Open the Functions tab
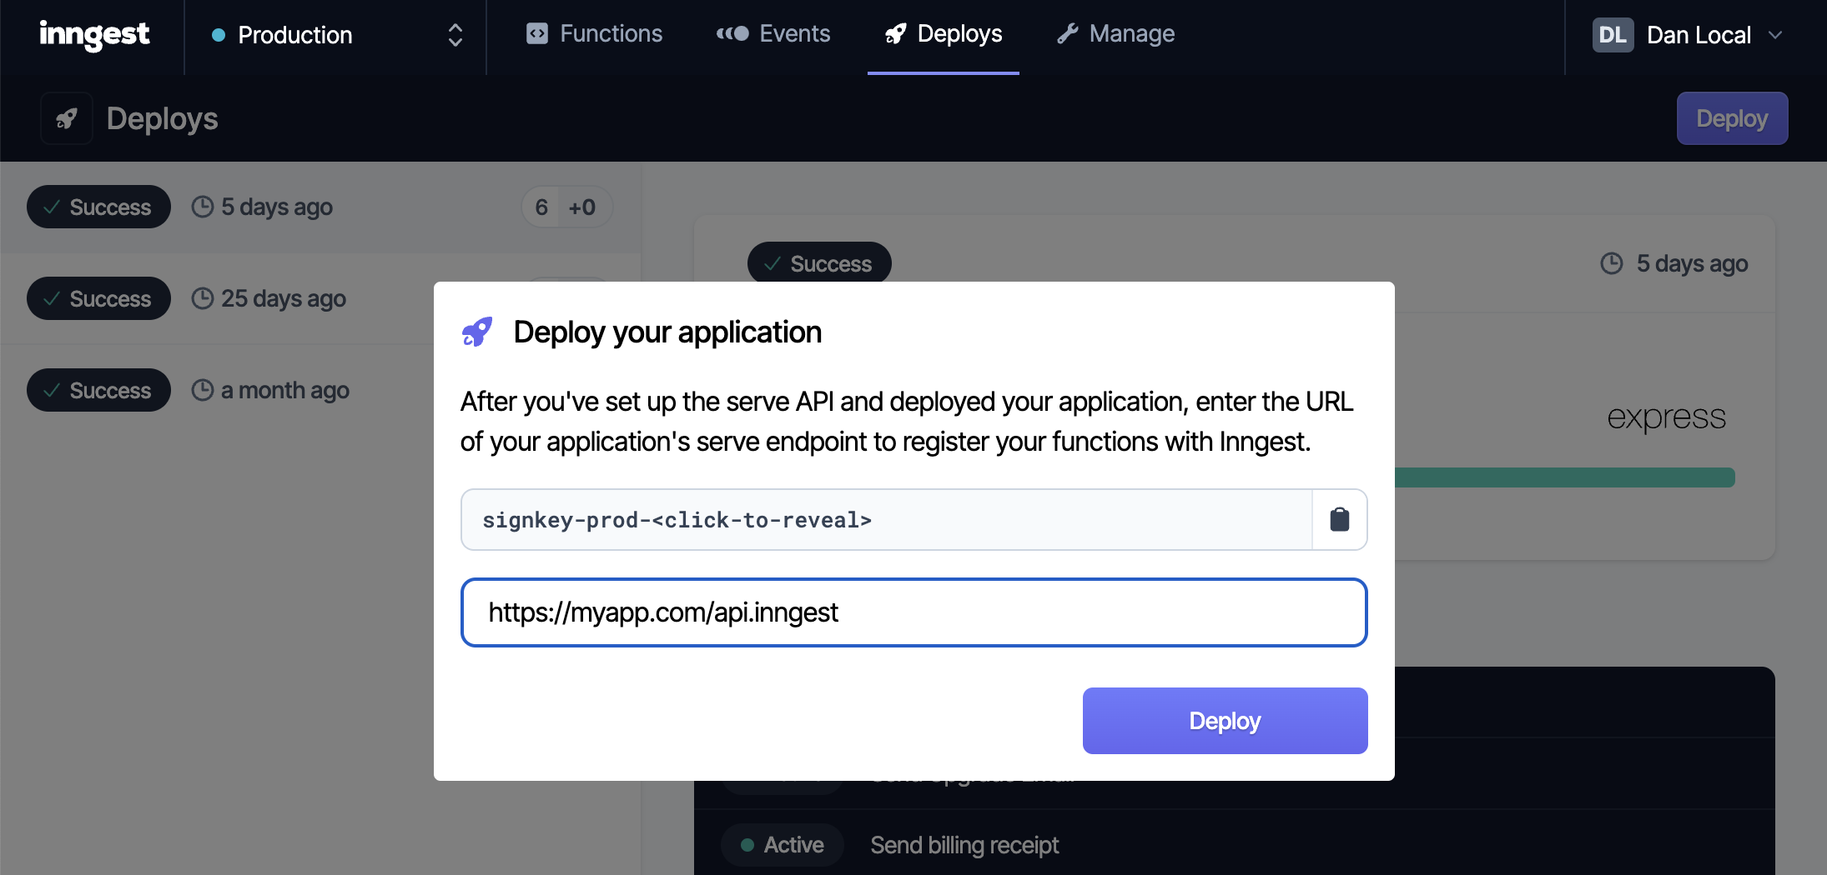 tap(594, 34)
